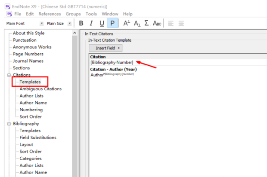Toggle Plain text formatting button
Viewport: 267px width, 177px height.
(x=112, y=23)
